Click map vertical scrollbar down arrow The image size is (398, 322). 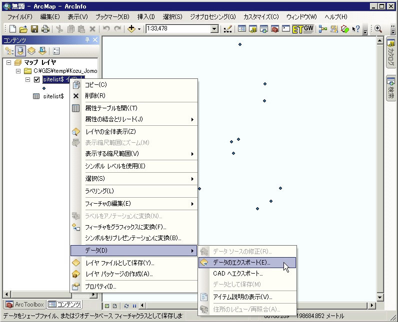click(379, 297)
